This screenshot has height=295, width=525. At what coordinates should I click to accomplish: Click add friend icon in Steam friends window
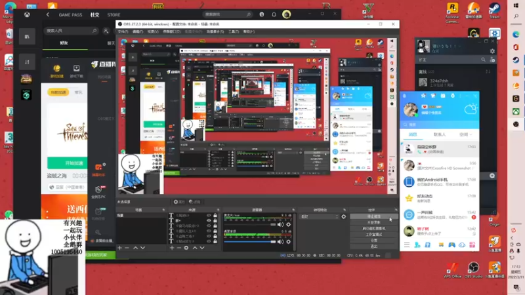[492, 60]
